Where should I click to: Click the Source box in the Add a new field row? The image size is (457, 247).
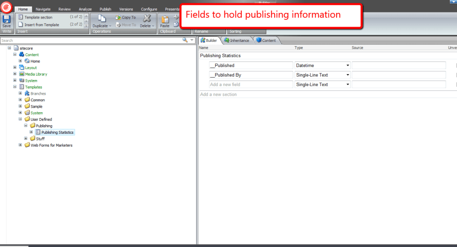[399, 84]
